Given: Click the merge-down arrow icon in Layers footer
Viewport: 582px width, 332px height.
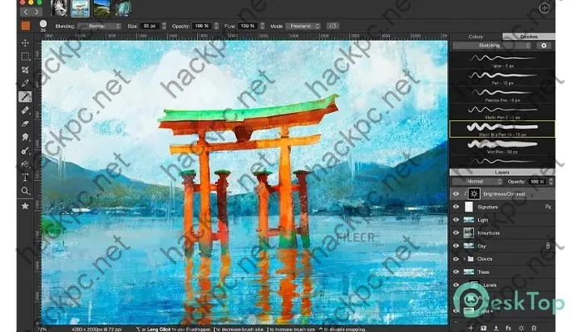Looking at the screenshot, I should 496,328.
